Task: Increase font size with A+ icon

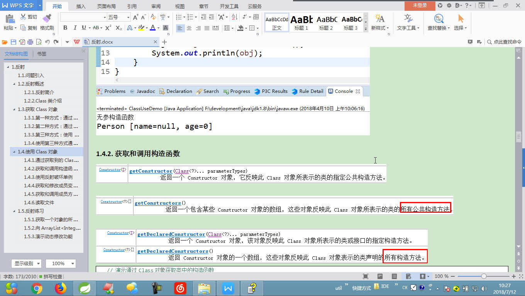Action: coord(135,17)
